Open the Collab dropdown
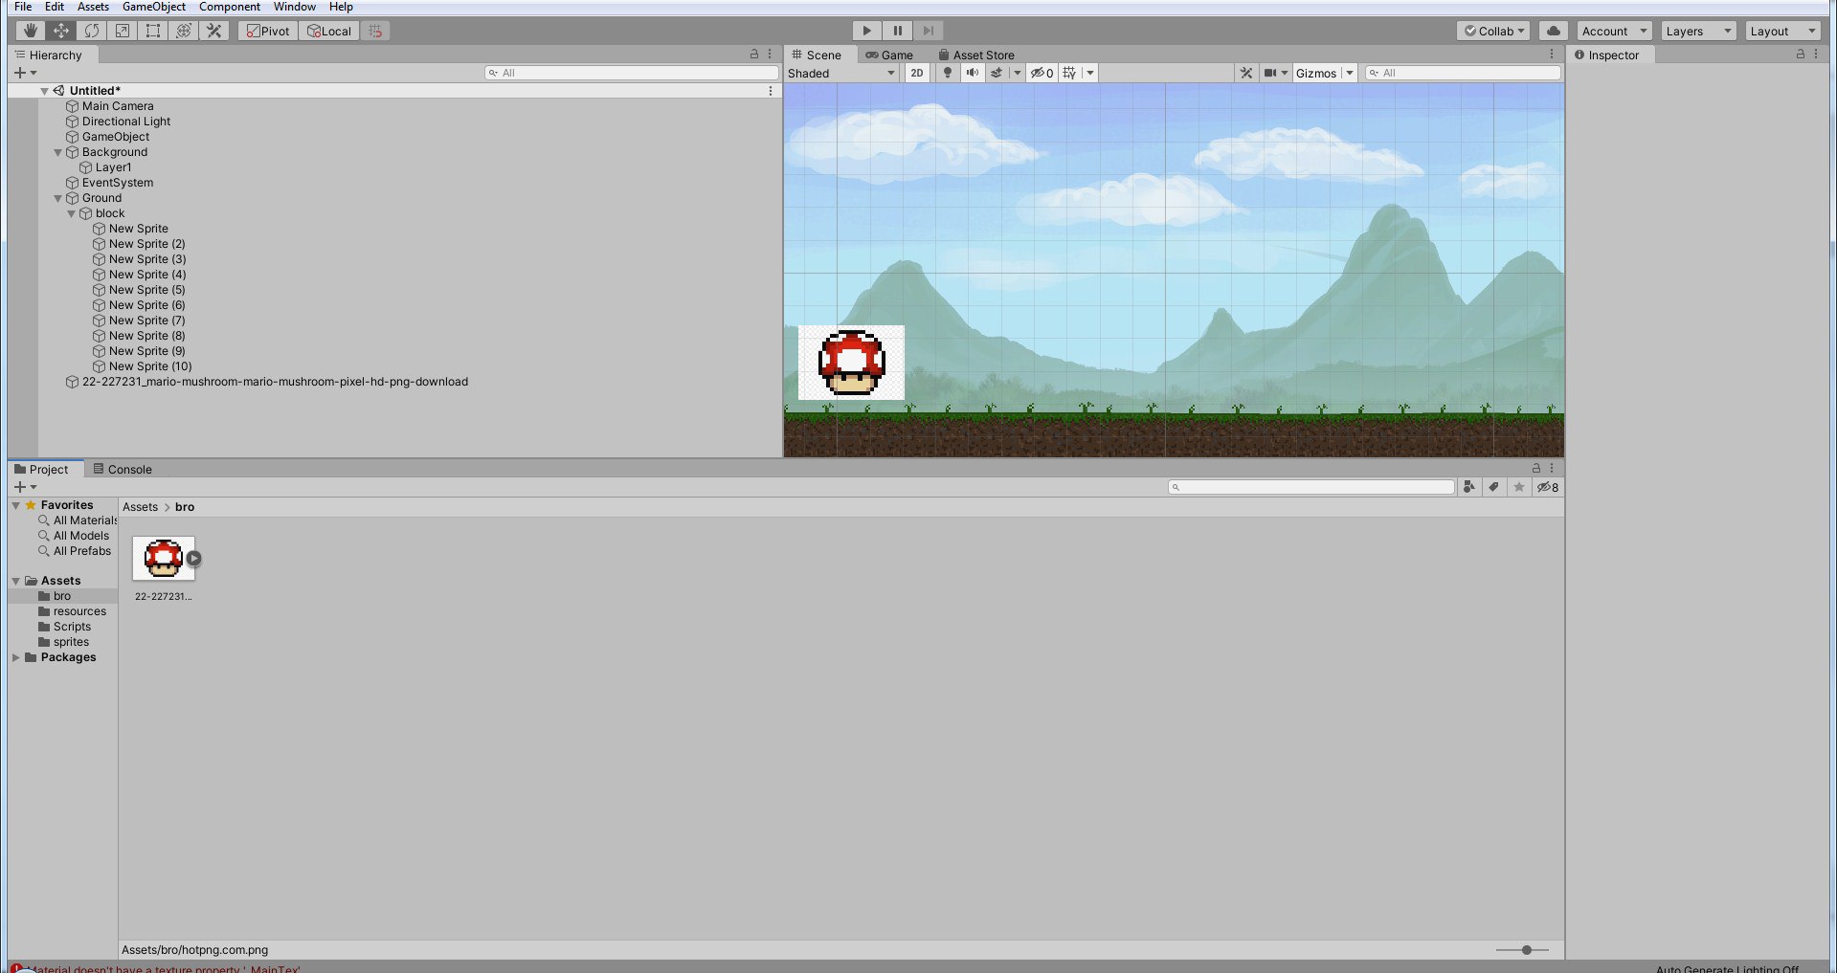Image resolution: width=1837 pixels, height=973 pixels. pos(1493,31)
